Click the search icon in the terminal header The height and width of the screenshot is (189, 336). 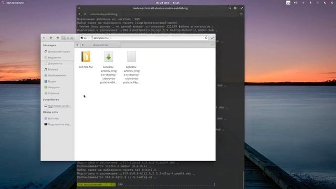(x=230, y=8)
